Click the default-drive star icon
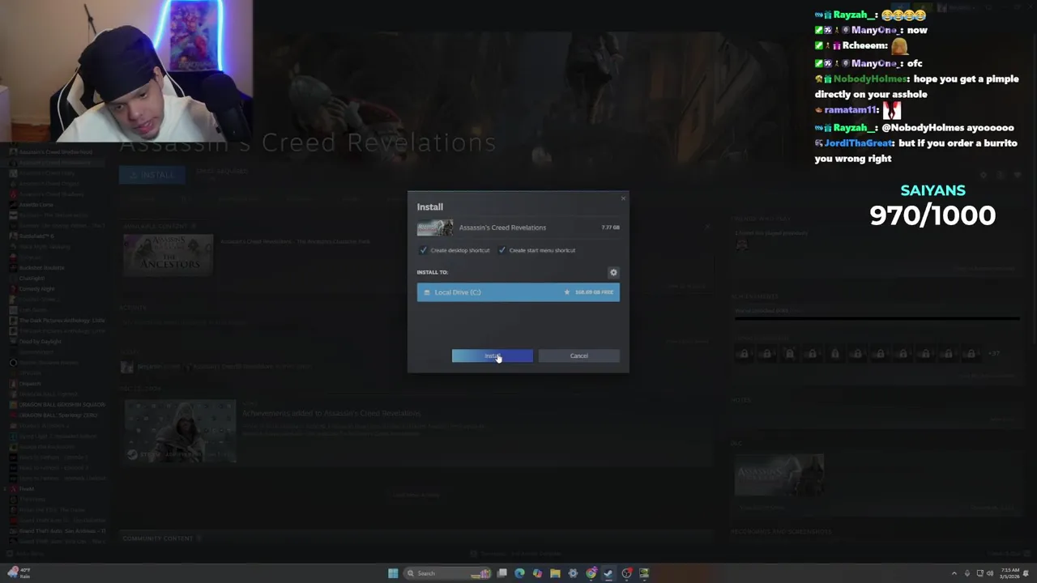The width and height of the screenshot is (1037, 583). pos(566,292)
